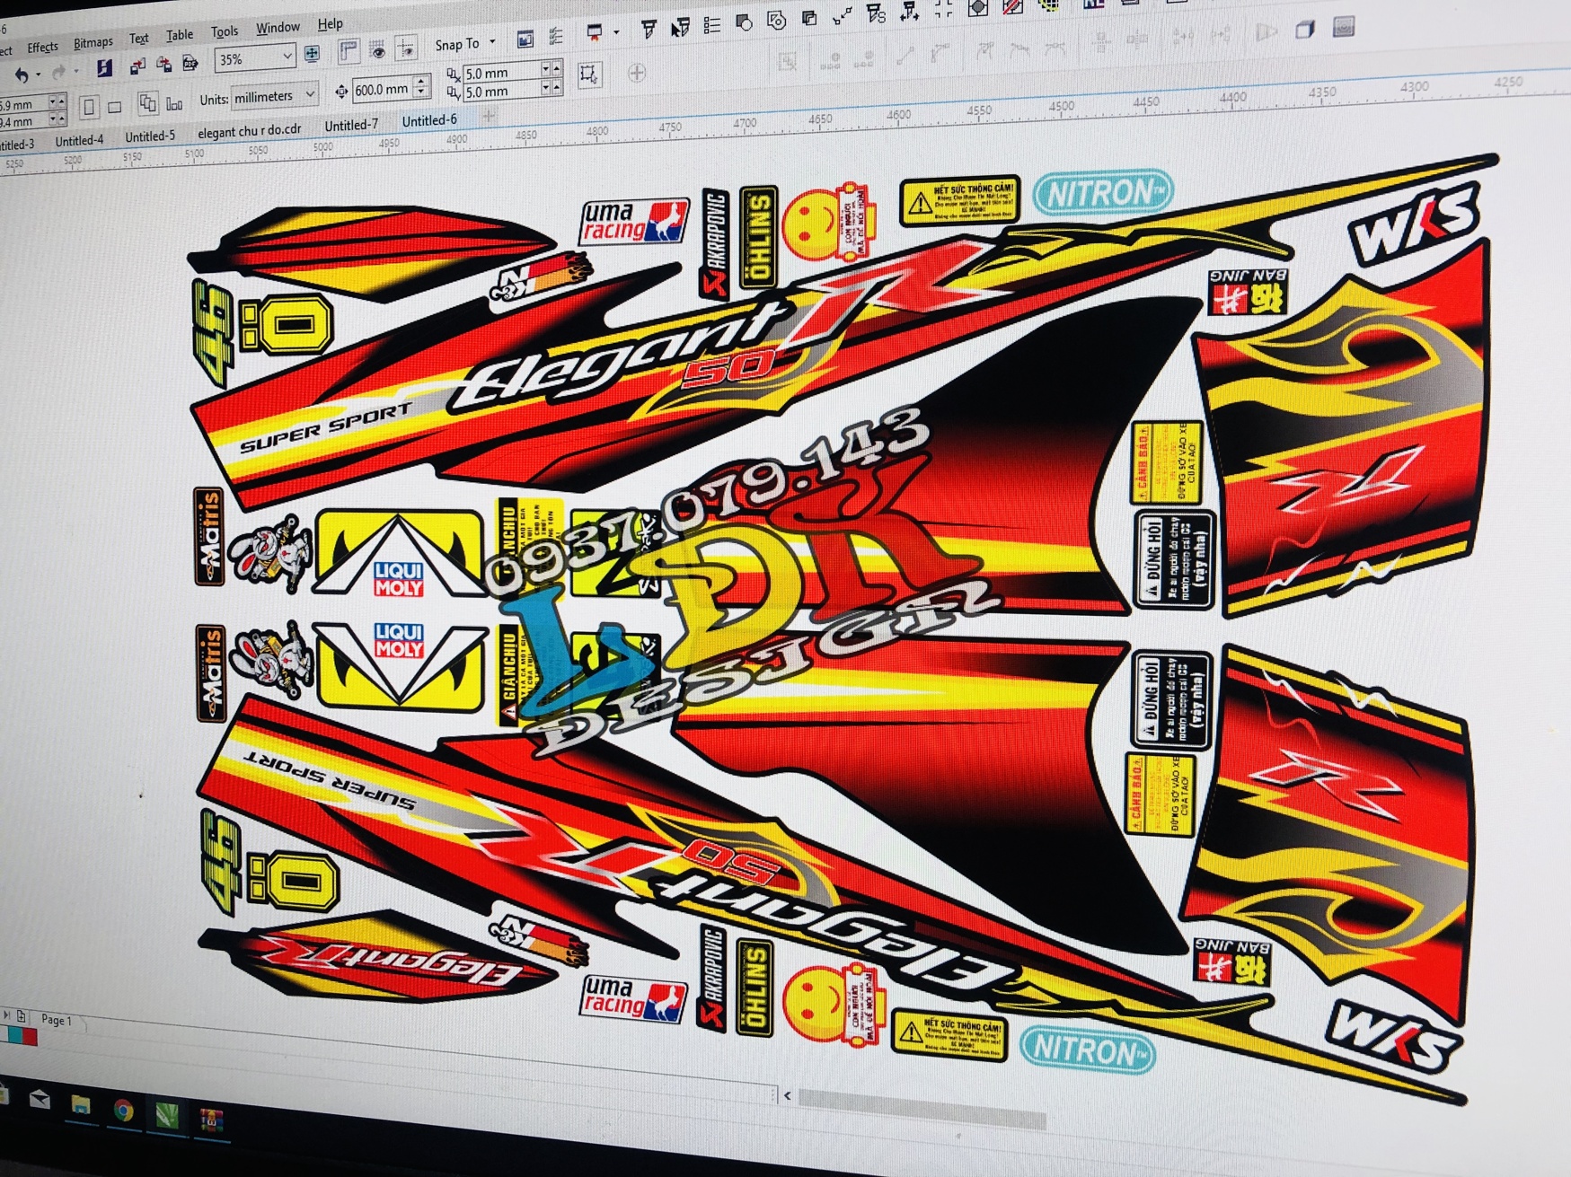Click the Undo arrow button
Image resolution: width=1571 pixels, height=1177 pixels.
tap(22, 75)
